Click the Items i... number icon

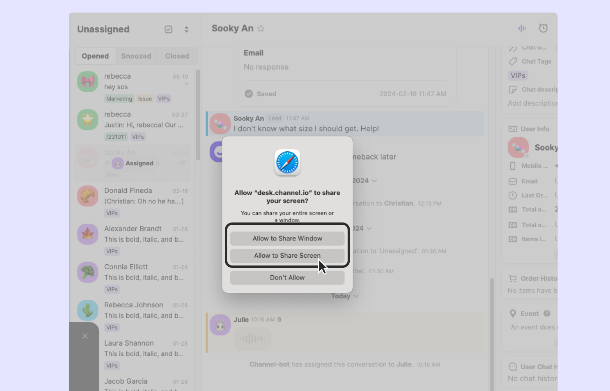[513, 239]
